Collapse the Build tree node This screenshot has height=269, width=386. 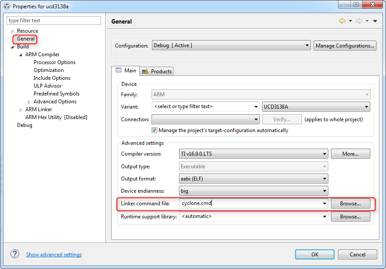pyautogui.click(x=12, y=47)
